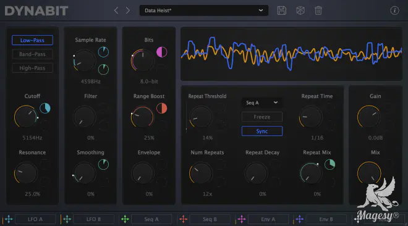Select the Band-Pass filter mode

point(32,54)
